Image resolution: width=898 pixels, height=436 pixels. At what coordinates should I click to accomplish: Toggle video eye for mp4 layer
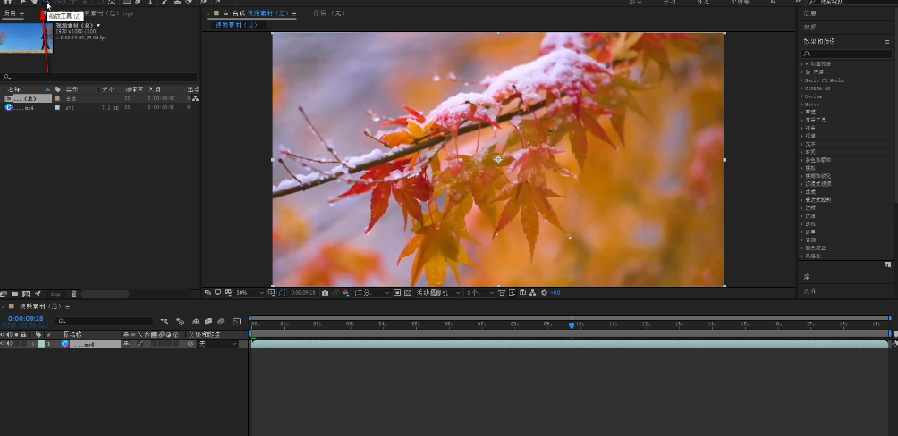click(4, 343)
